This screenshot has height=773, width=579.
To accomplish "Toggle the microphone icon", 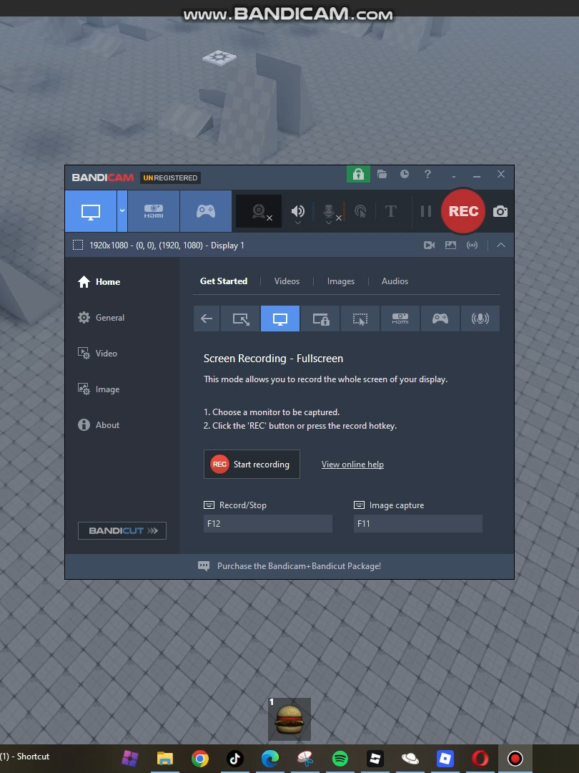I will coord(329,211).
